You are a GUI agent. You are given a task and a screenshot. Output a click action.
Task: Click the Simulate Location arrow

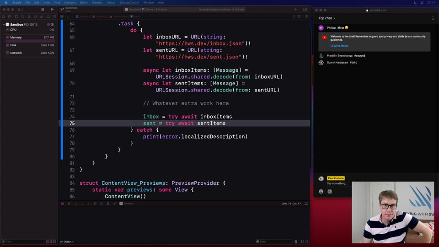click(114, 204)
